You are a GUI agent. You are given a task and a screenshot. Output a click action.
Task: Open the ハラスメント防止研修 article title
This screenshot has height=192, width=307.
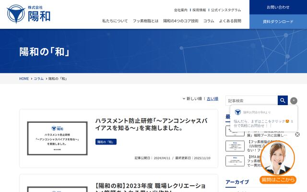pyautogui.click(x=151, y=124)
